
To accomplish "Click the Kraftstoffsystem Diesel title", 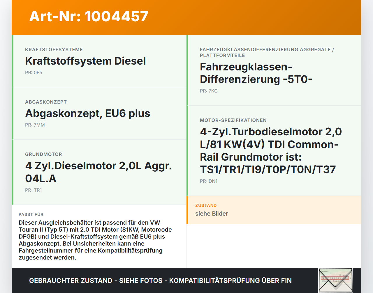I will [85, 61].
